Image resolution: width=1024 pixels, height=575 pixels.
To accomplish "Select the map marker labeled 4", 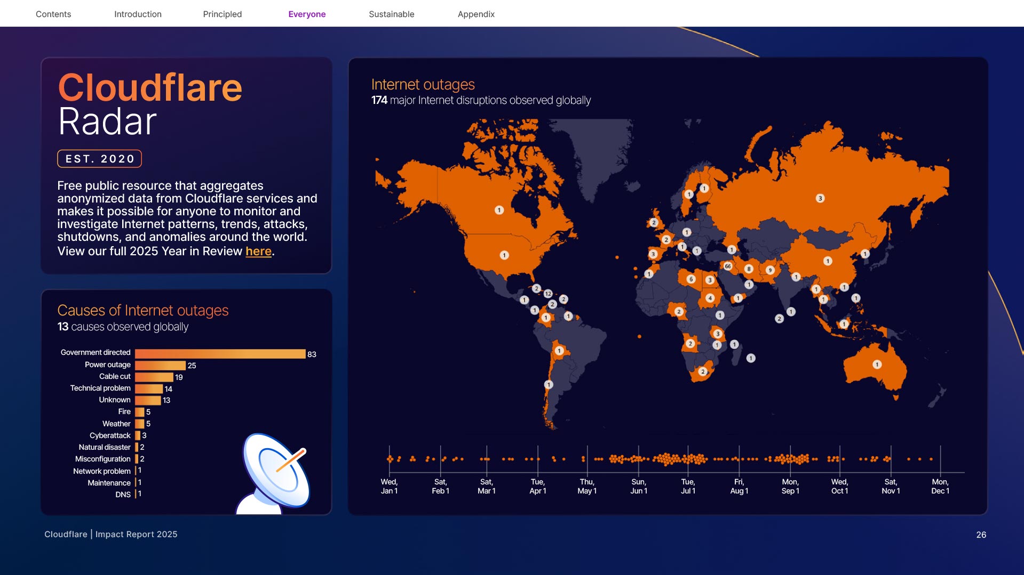I will click(710, 298).
